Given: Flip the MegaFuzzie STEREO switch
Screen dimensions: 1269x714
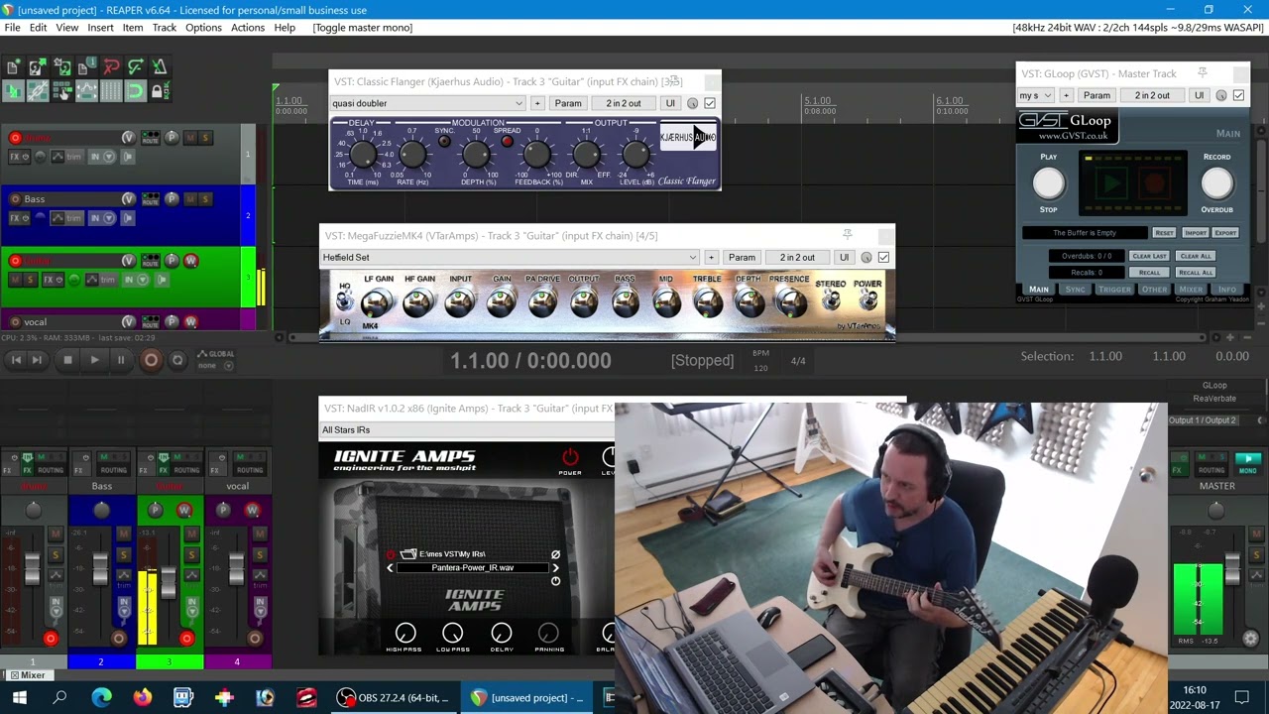Looking at the screenshot, I should (831, 298).
